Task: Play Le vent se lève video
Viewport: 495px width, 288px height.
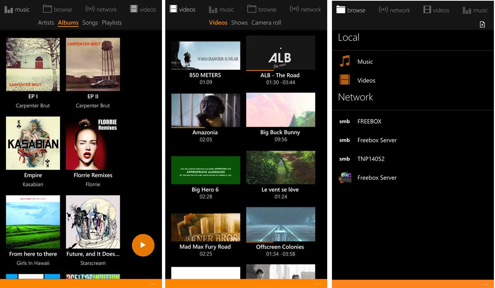Action: tap(281, 167)
